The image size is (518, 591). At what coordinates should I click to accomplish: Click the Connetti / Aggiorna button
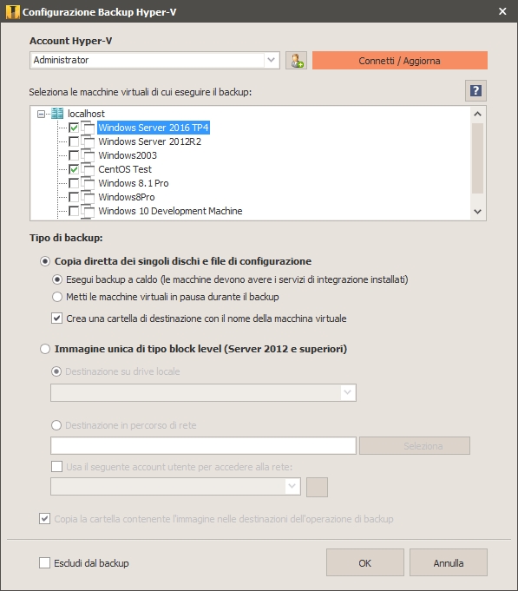click(x=400, y=60)
